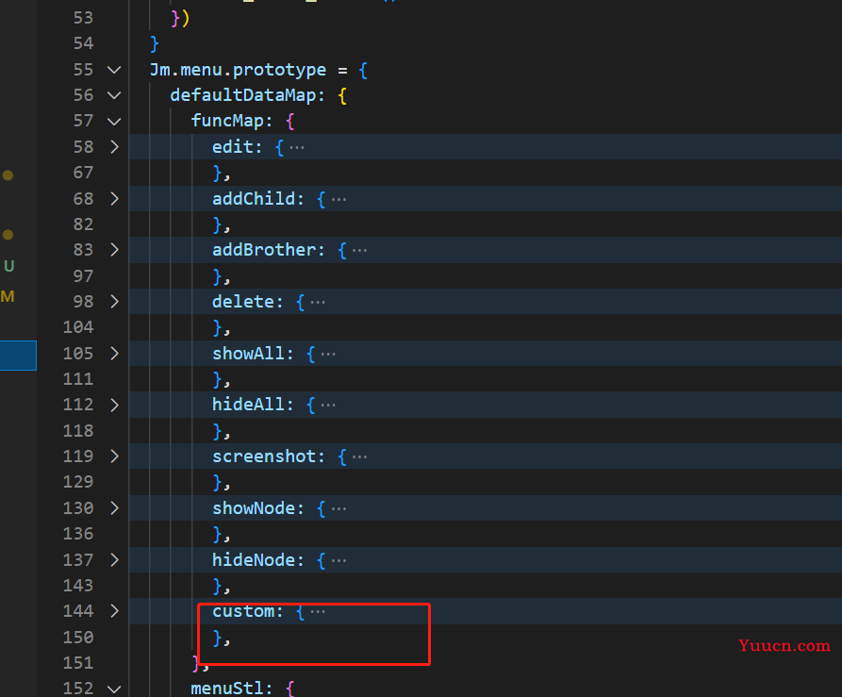842x697 pixels.
Task: Expand the folded delete block at line 98
Action: click(x=114, y=302)
